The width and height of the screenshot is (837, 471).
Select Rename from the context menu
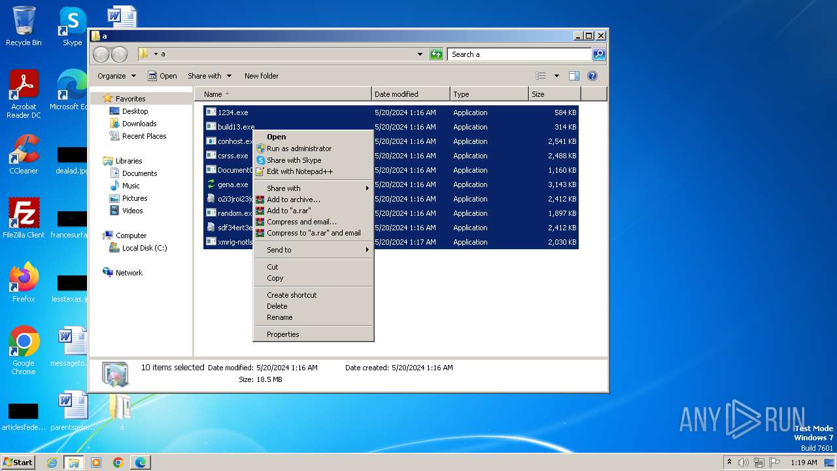(x=313, y=317)
